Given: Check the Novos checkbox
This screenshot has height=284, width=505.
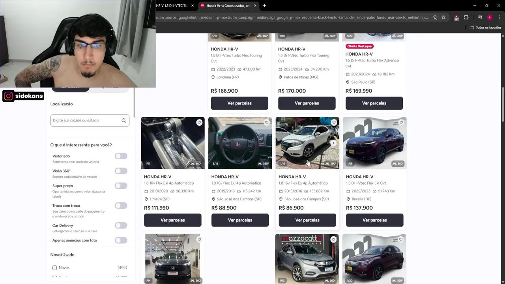Looking at the screenshot, I should pos(55,268).
